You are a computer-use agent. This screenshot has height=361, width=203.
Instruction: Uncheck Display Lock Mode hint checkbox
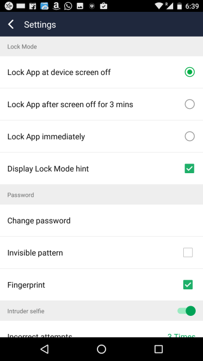point(189,169)
